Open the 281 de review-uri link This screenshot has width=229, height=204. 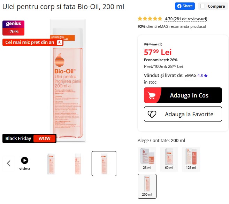point(186,19)
